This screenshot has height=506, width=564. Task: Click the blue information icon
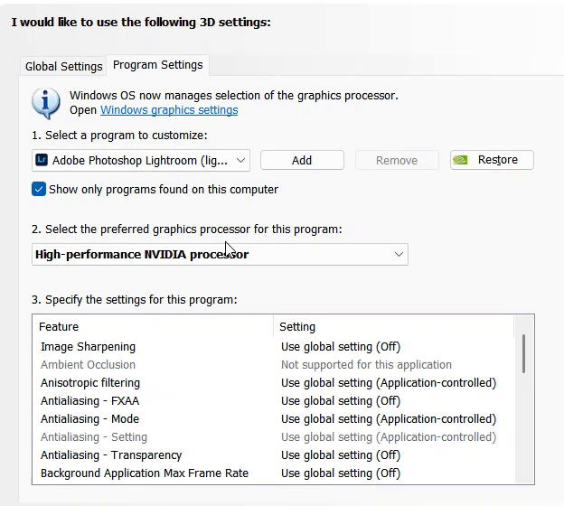coord(46,103)
